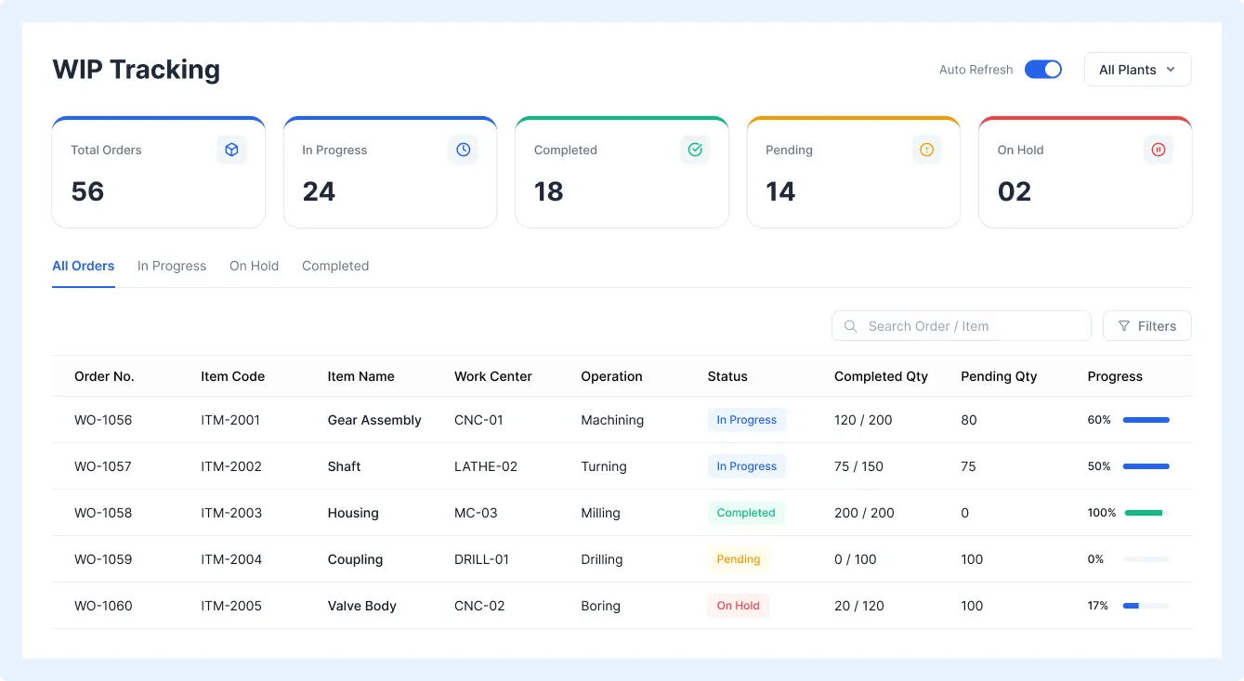Click the Completed checkmark circle icon
Viewport: 1244px width, 681px height.
tap(695, 150)
